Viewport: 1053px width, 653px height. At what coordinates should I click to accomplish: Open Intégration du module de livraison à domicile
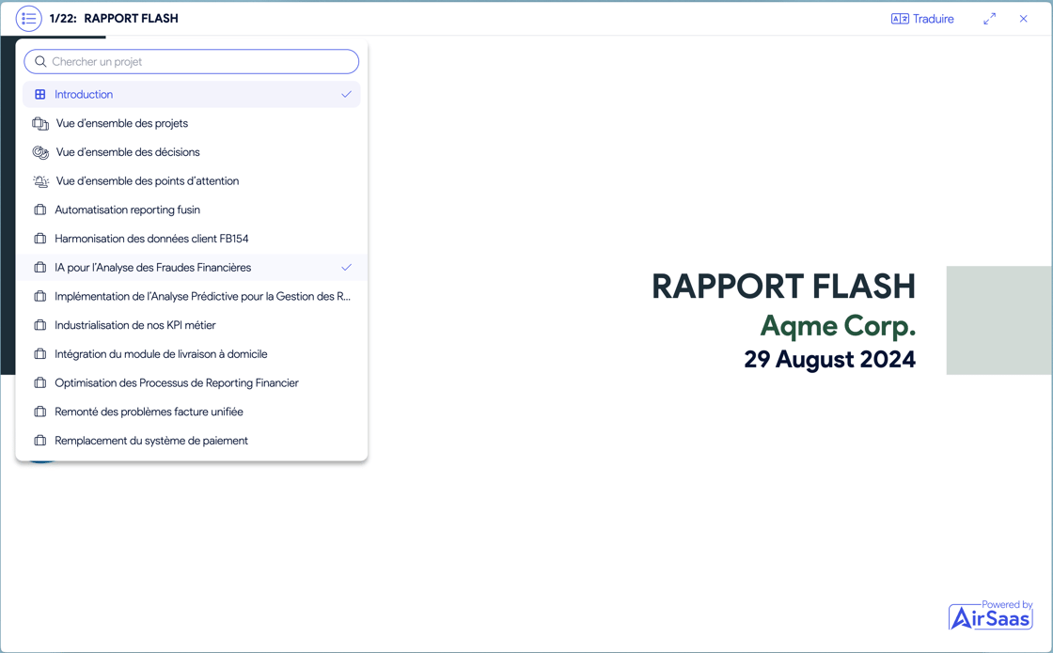(192, 354)
